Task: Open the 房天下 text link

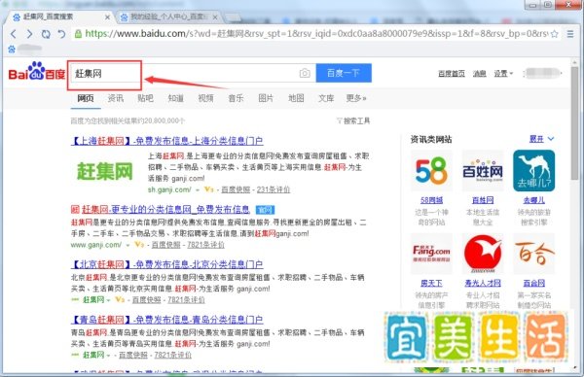Action: [431, 284]
